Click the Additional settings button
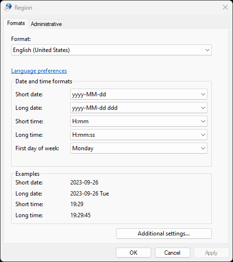The image size is (233, 262). click(164, 234)
